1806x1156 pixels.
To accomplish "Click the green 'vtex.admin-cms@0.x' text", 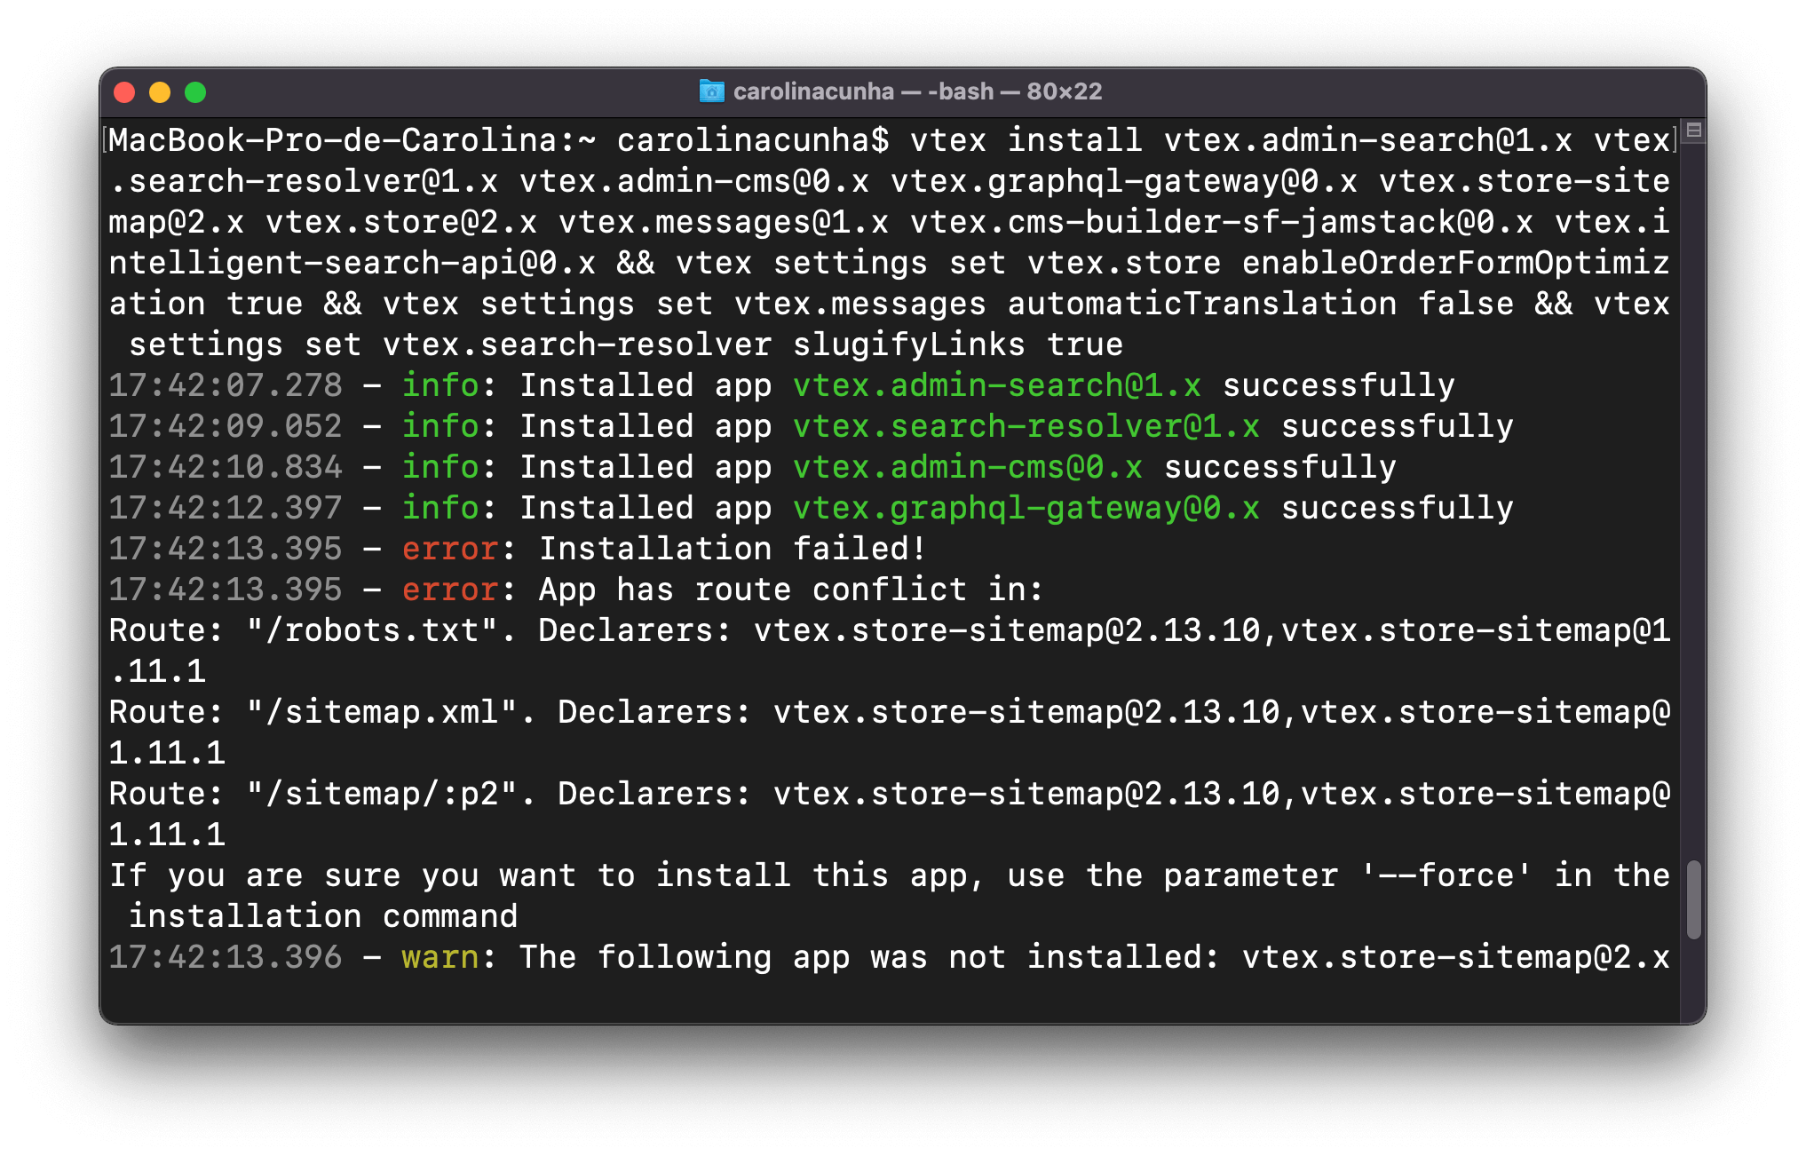I will tap(968, 468).
